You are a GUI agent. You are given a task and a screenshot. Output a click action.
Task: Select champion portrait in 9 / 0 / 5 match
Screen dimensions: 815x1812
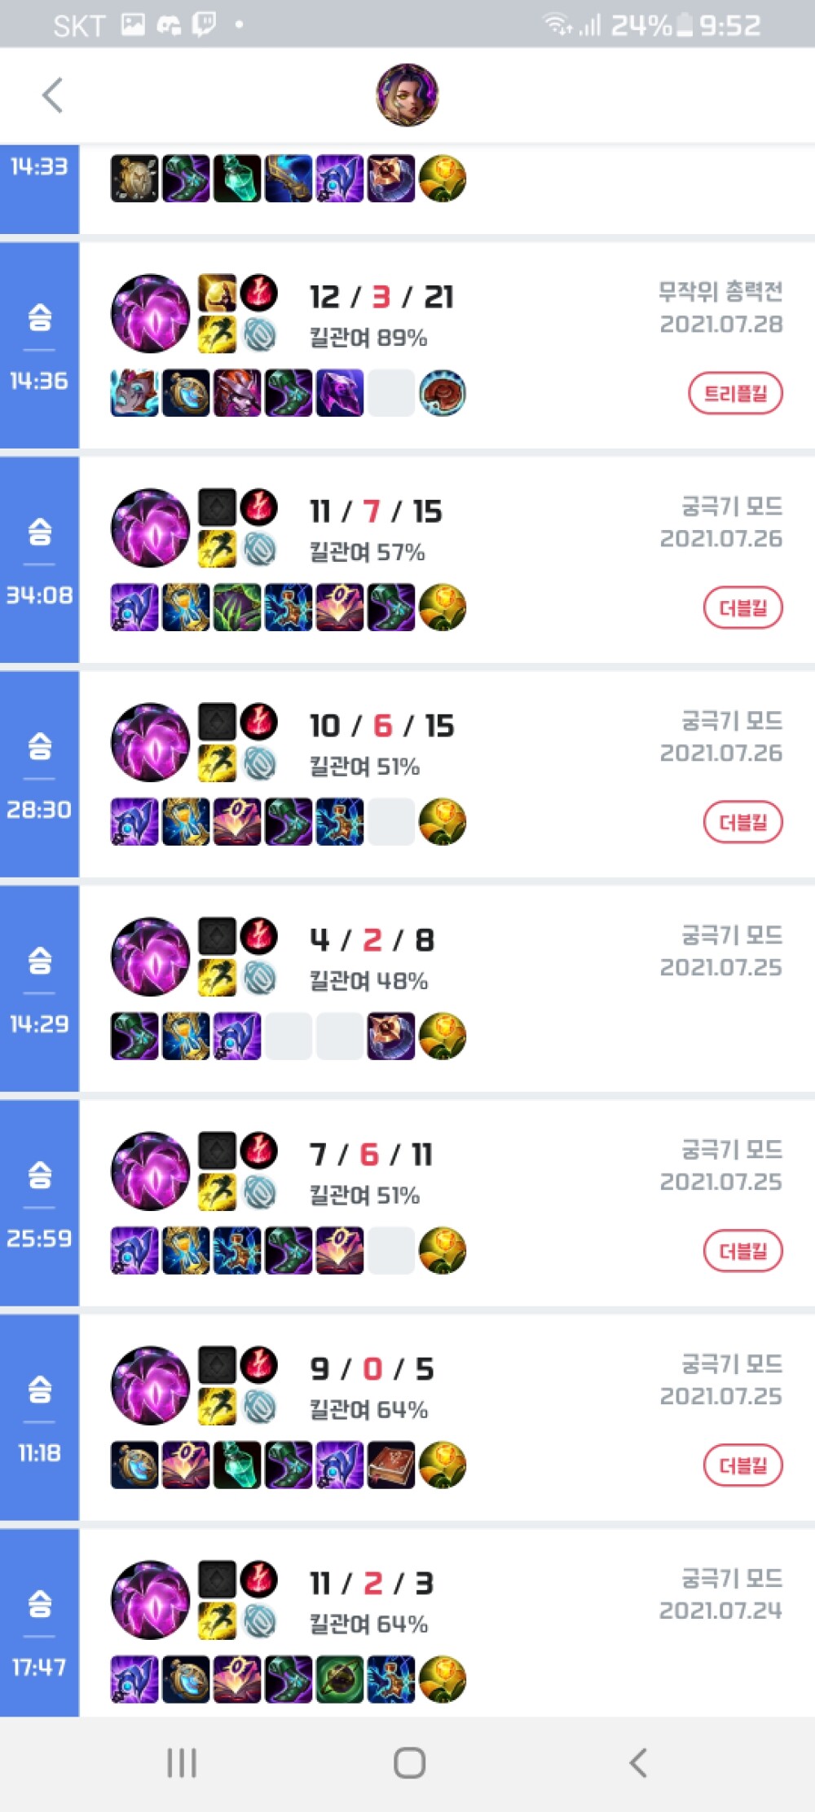click(151, 1386)
